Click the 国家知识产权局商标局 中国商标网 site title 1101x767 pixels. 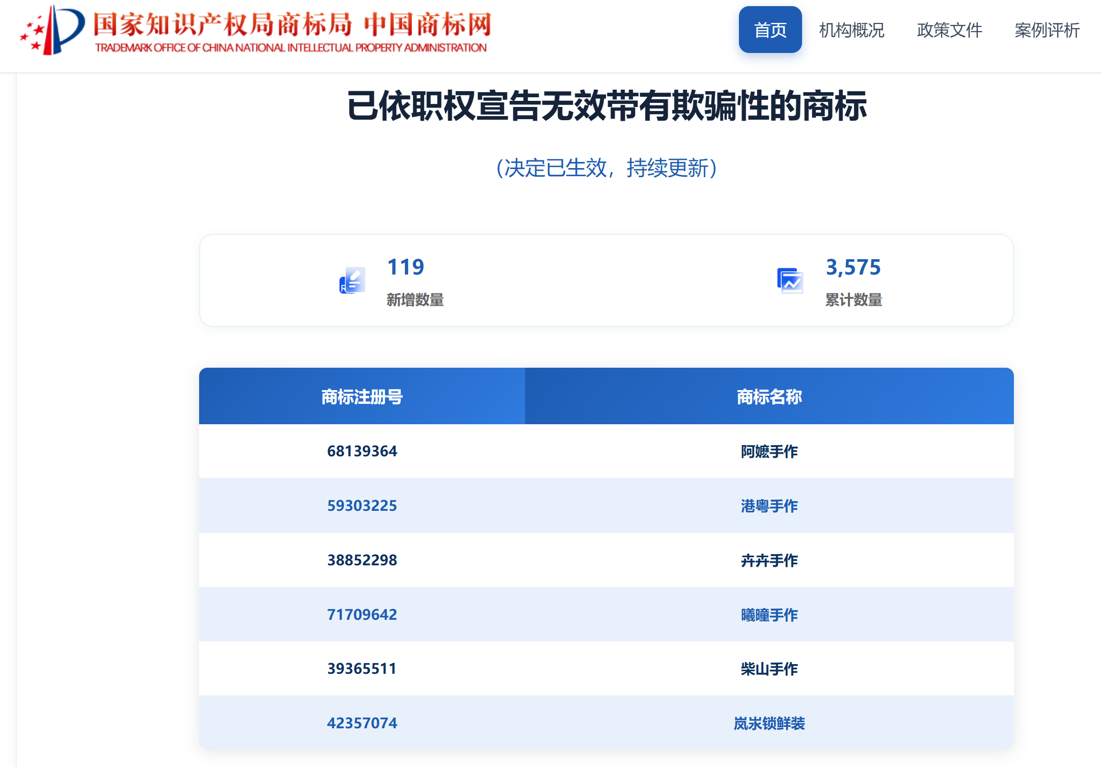(292, 24)
